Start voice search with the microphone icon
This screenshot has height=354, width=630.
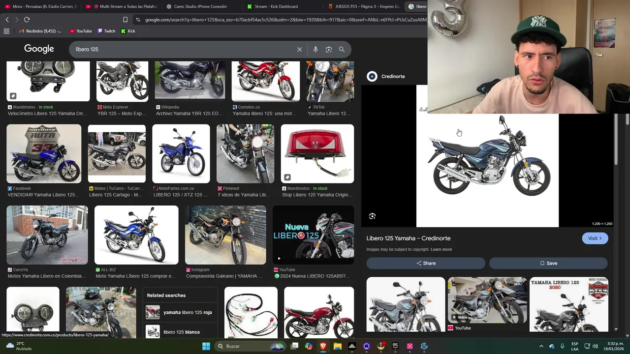pyautogui.click(x=315, y=49)
